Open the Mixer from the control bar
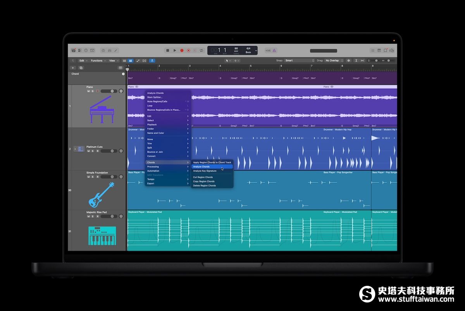The width and height of the screenshot is (465, 311). pos(110,50)
